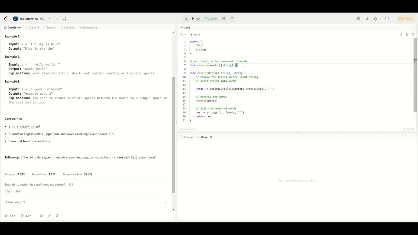This screenshot has height=235, width=418.
Task: Open the settings gear icon
Action: (x=367, y=19)
